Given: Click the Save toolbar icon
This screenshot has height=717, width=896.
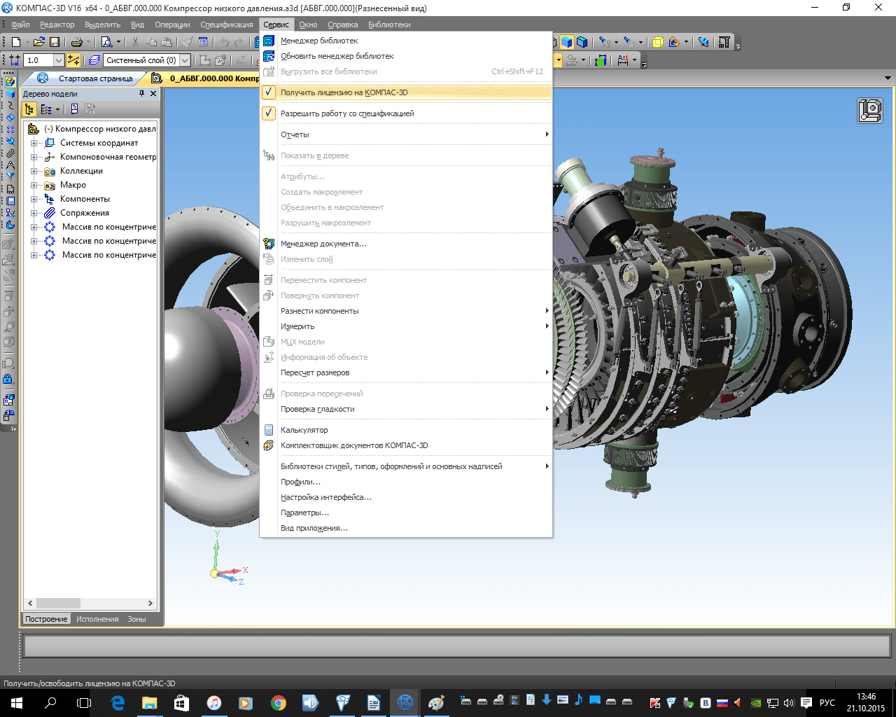Looking at the screenshot, I should [x=55, y=41].
